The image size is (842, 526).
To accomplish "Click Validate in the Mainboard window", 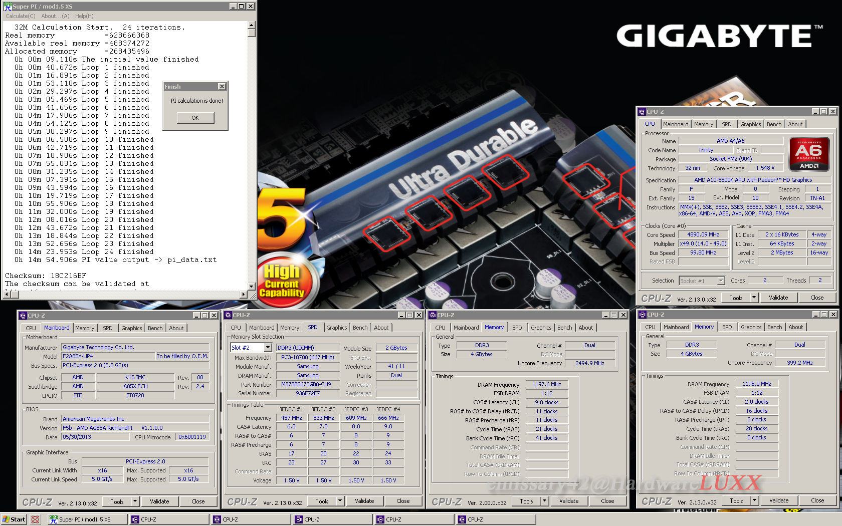I will (159, 501).
